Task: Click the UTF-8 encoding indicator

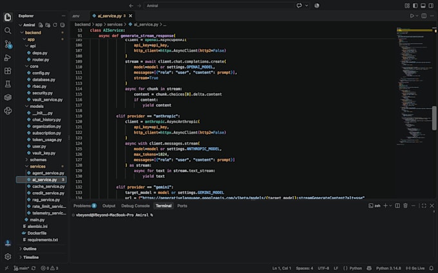Action: click(323, 269)
